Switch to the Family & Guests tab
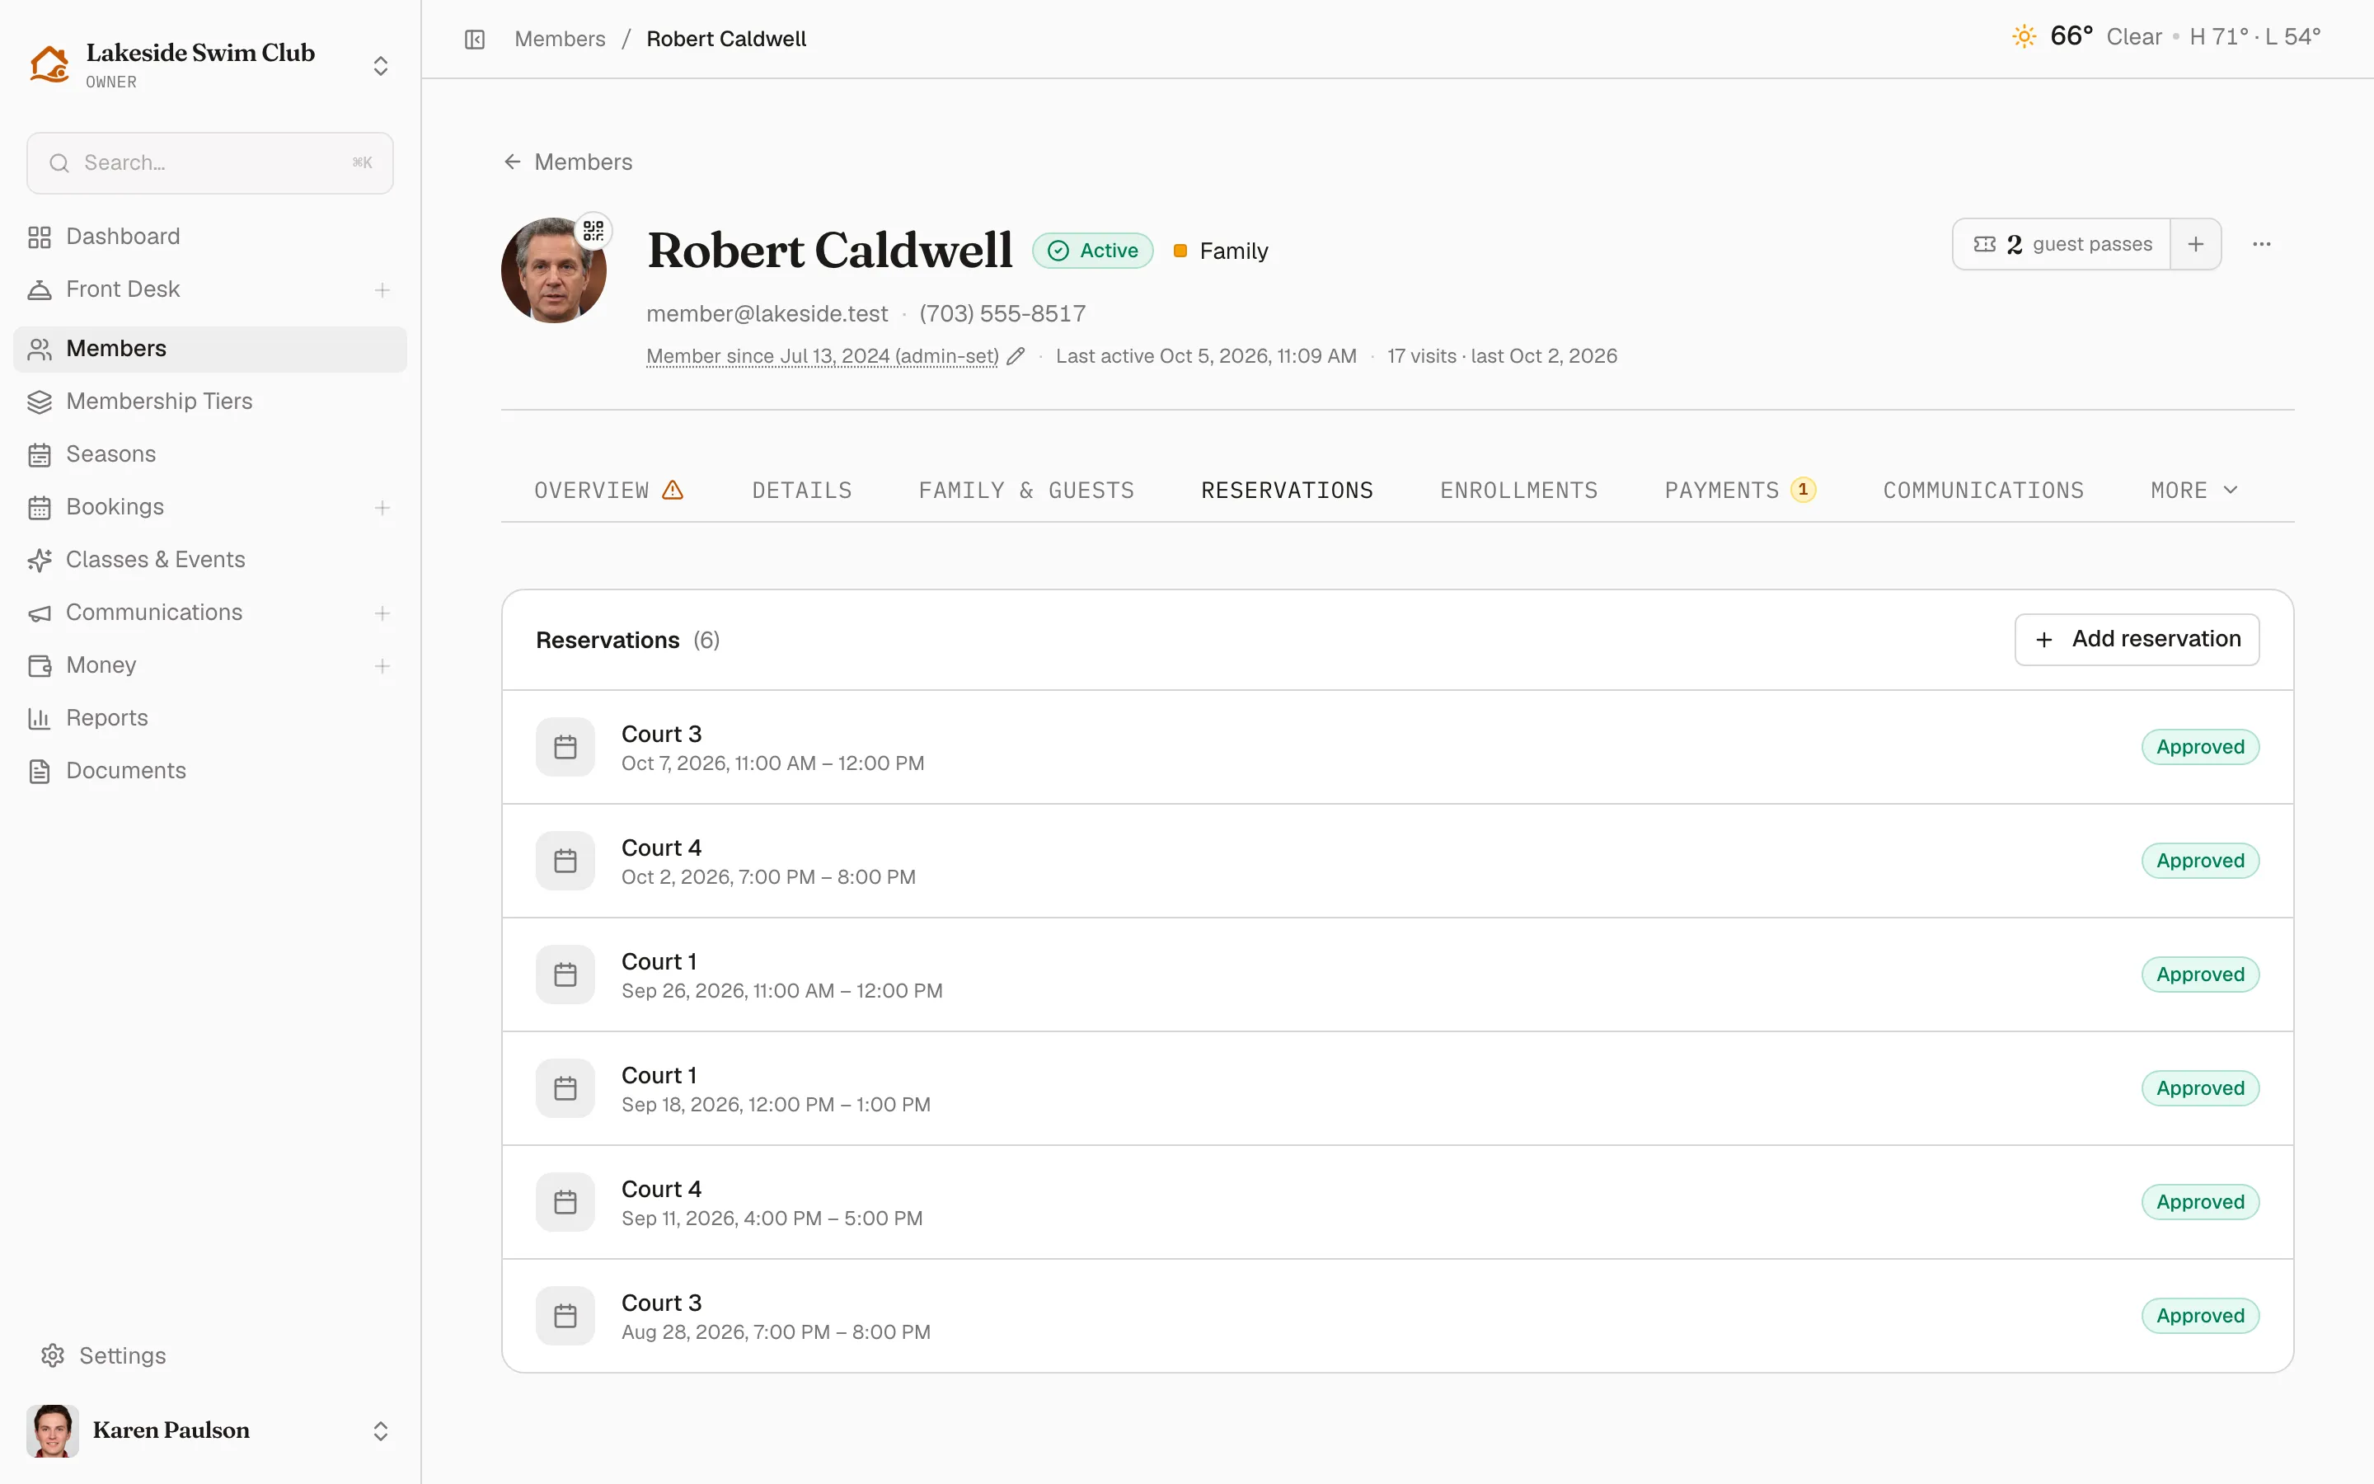This screenshot has width=2374, height=1484. [1026, 490]
